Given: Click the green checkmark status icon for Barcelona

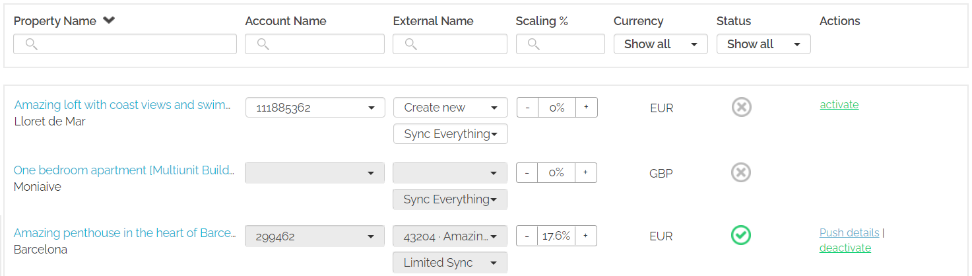Looking at the screenshot, I should point(741,236).
